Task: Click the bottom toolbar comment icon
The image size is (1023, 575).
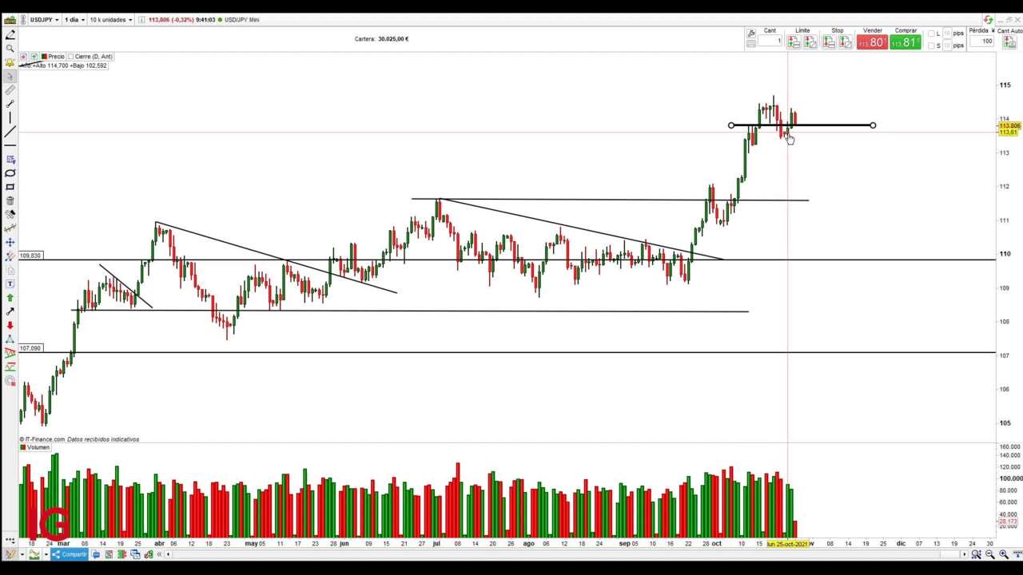Action: tap(96, 553)
